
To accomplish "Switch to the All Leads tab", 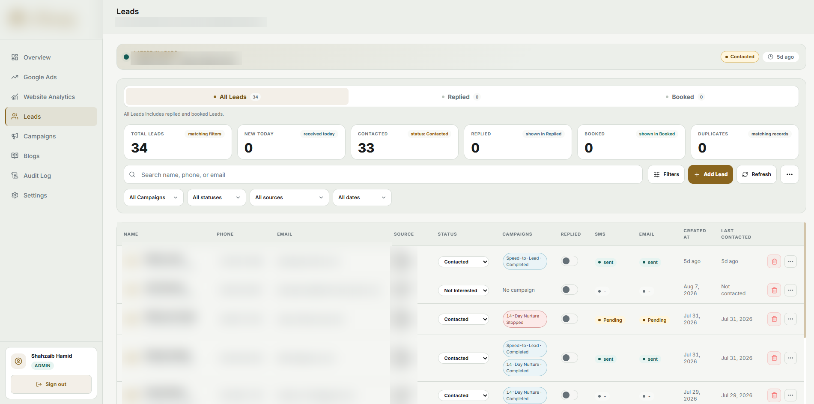I will coord(237,97).
